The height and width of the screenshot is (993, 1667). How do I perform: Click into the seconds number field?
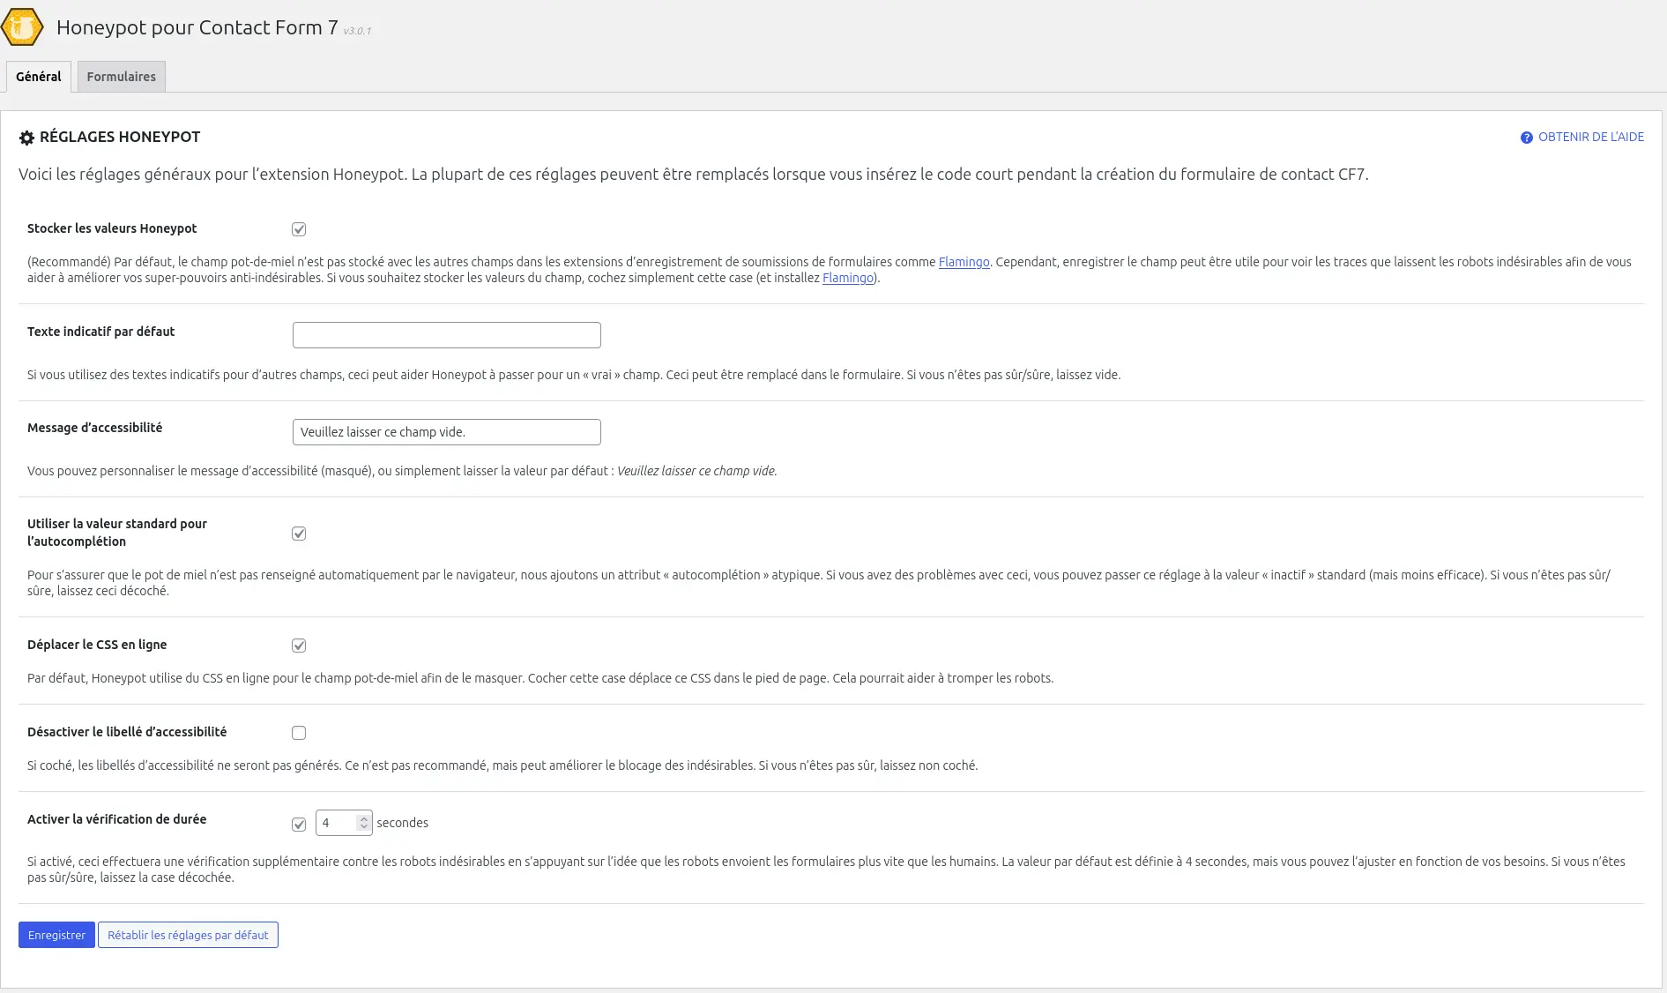pos(336,823)
